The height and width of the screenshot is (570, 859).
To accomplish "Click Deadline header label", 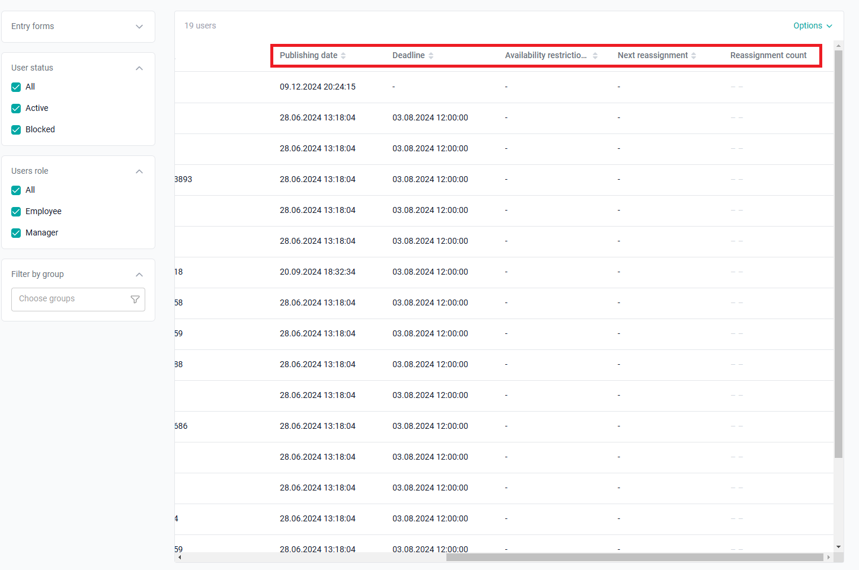I will (408, 55).
